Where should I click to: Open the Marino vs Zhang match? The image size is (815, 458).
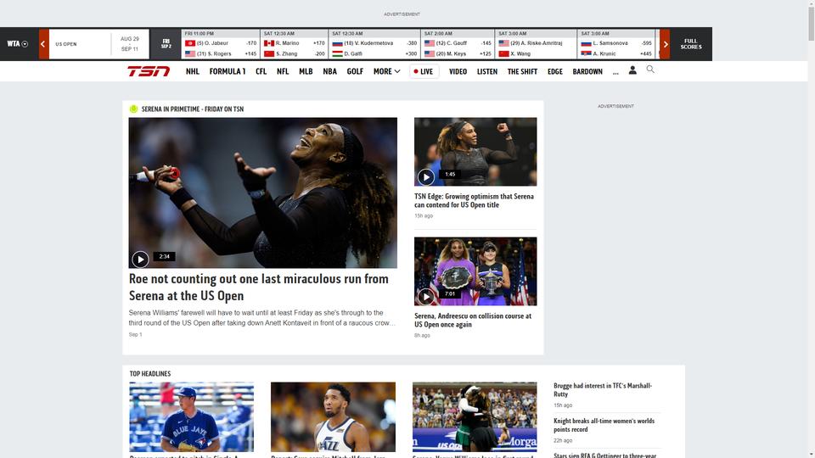coord(295,44)
